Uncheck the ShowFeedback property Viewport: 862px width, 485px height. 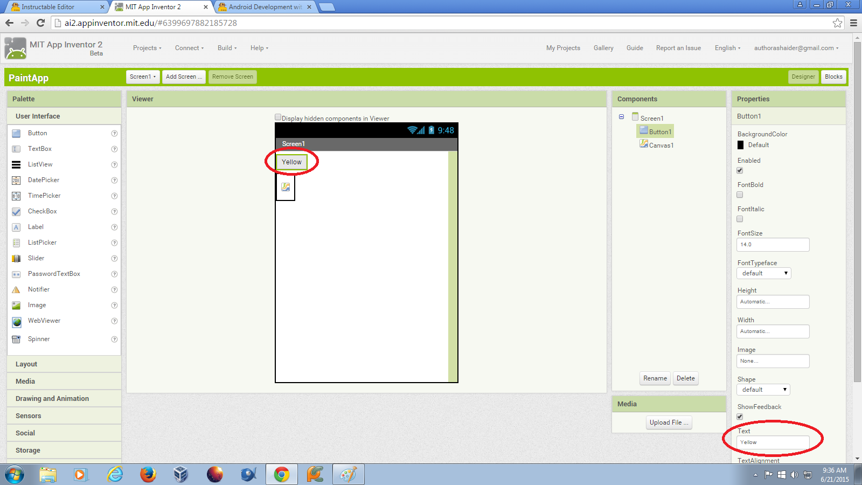click(x=740, y=417)
